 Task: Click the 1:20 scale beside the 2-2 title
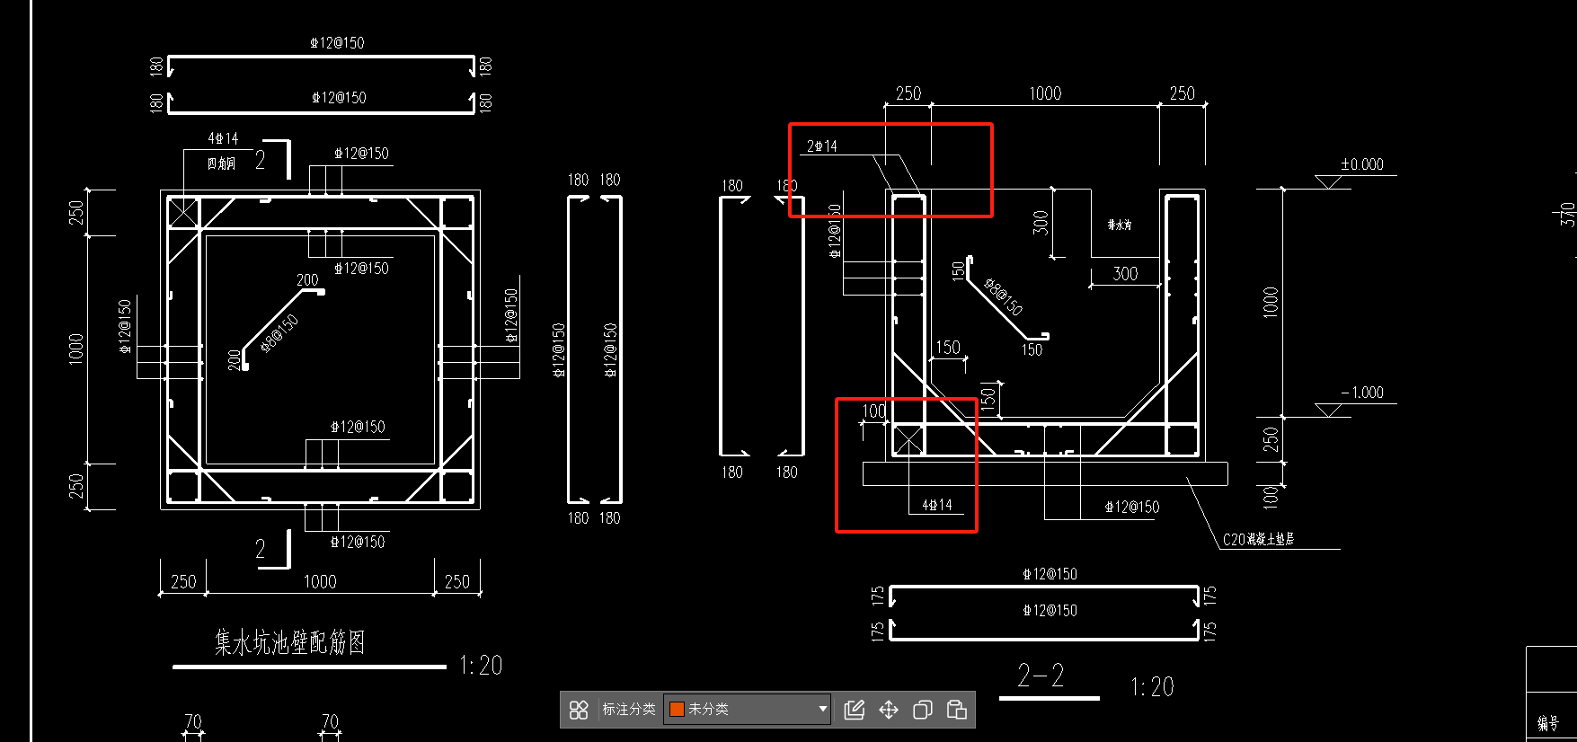(1152, 687)
